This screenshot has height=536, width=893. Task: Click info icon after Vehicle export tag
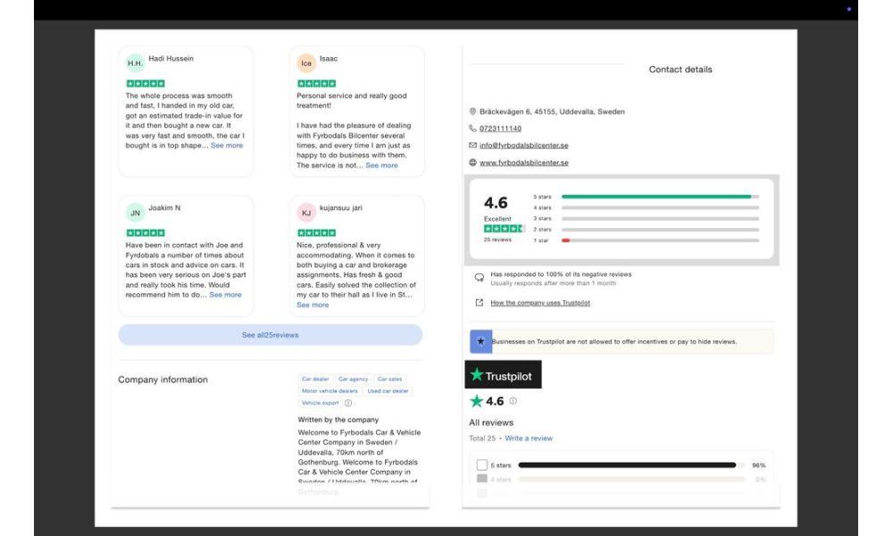348,403
